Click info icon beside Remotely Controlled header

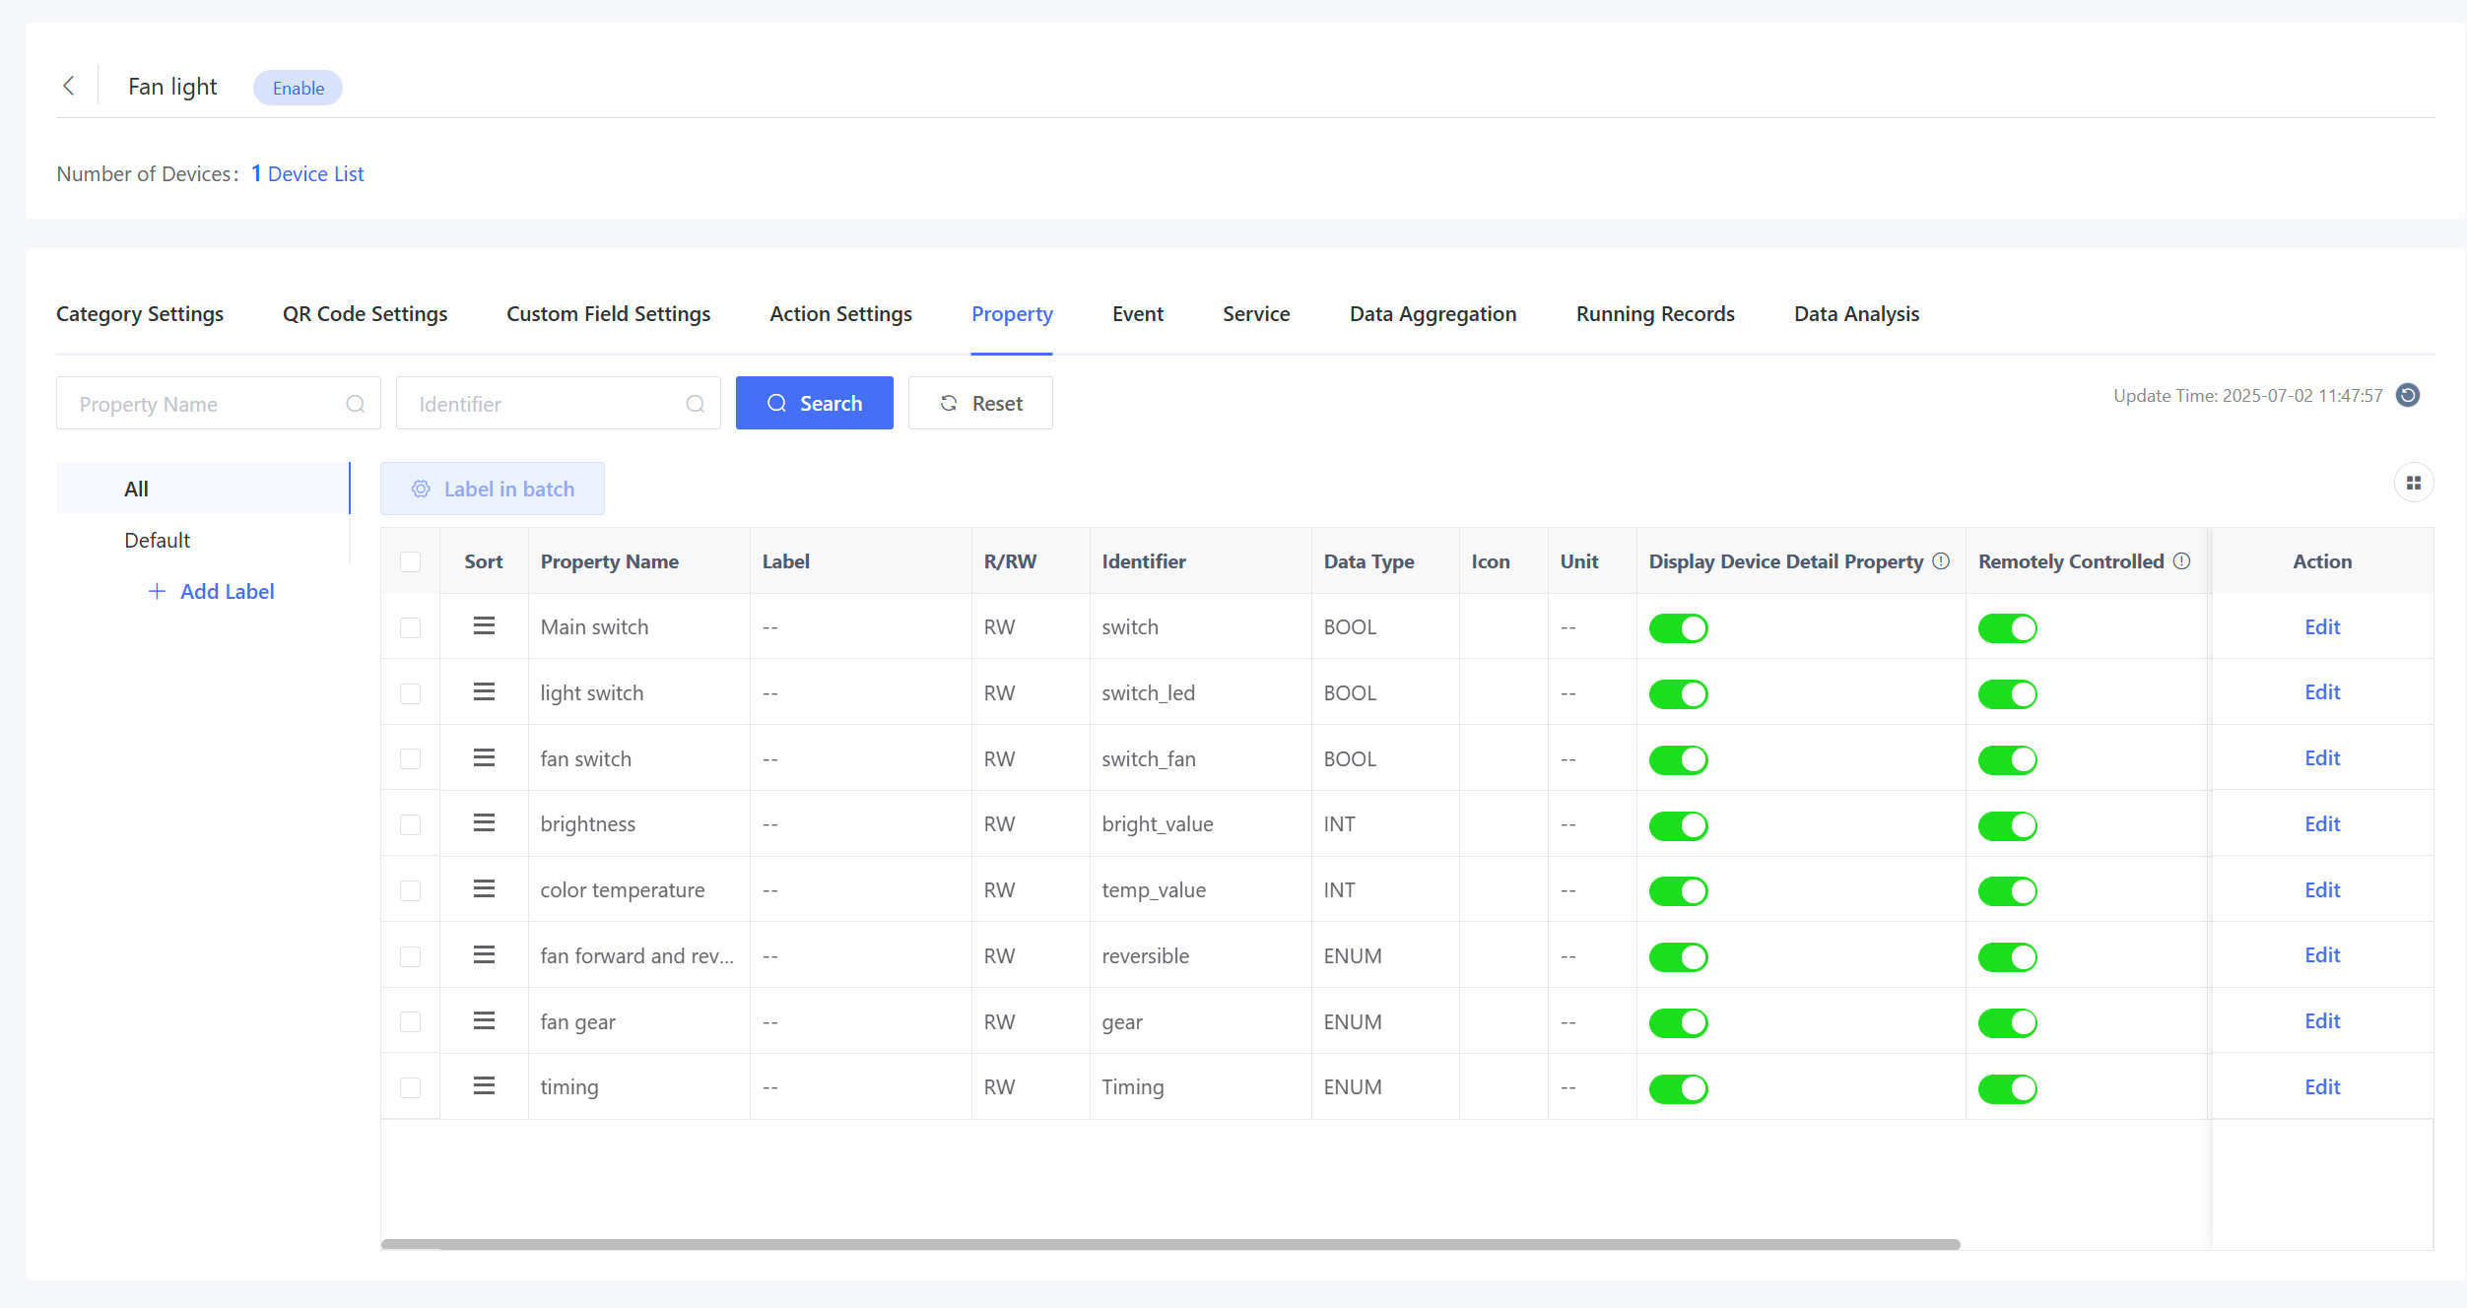point(2182,561)
